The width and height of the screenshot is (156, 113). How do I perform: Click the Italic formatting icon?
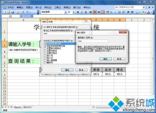pyautogui.click(x=82, y=12)
